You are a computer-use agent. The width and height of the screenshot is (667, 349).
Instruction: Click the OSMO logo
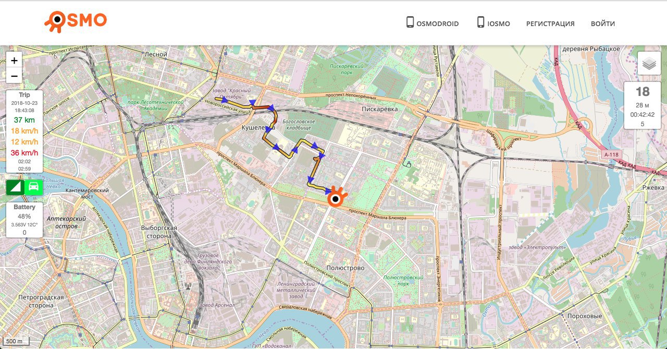pos(76,21)
